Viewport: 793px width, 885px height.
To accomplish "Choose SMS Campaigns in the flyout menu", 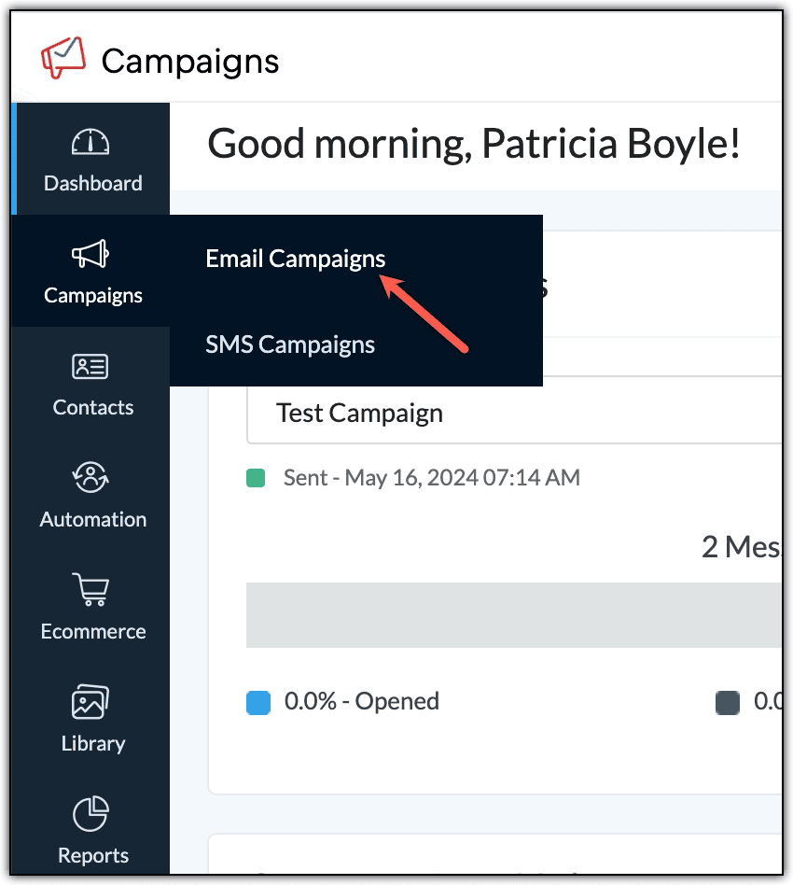I will (x=290, y=344).
